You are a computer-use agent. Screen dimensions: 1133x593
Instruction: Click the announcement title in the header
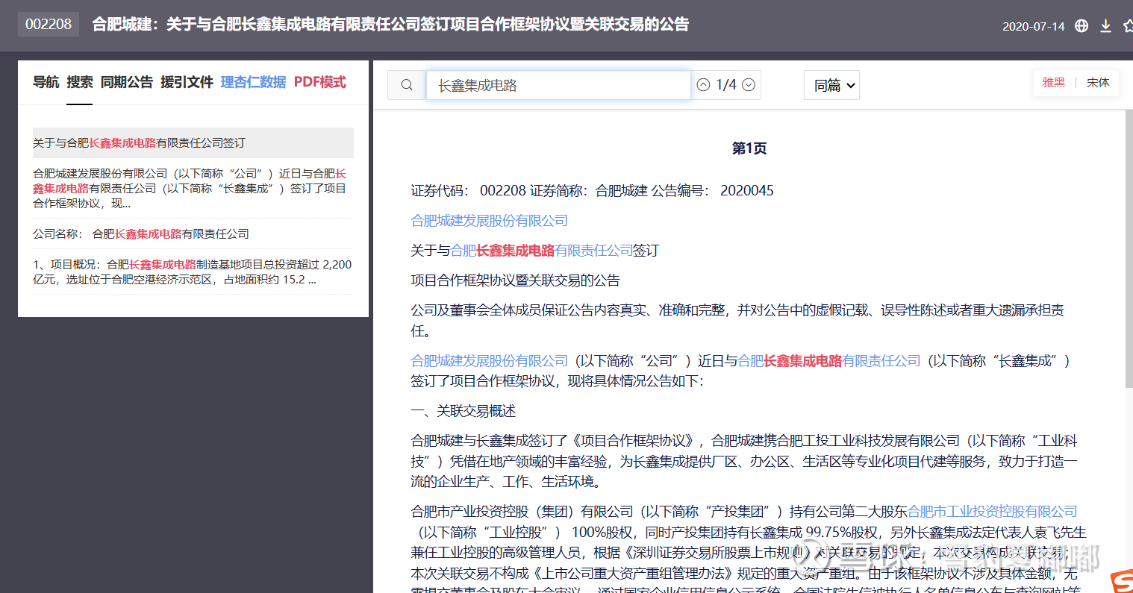click(390, 24)
